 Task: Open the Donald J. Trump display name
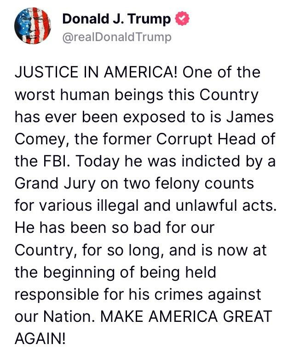point(117,19)
